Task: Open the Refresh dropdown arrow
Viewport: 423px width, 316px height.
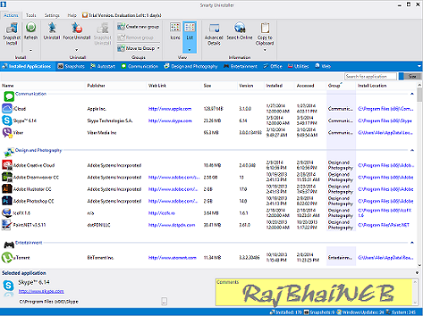Action: pyautogui.click(x=30, y=50)
